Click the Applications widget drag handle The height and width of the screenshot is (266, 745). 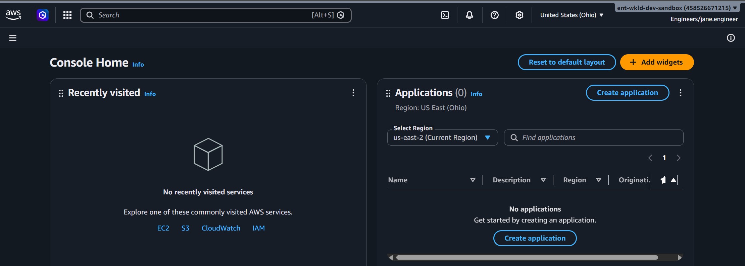[388, 93]
